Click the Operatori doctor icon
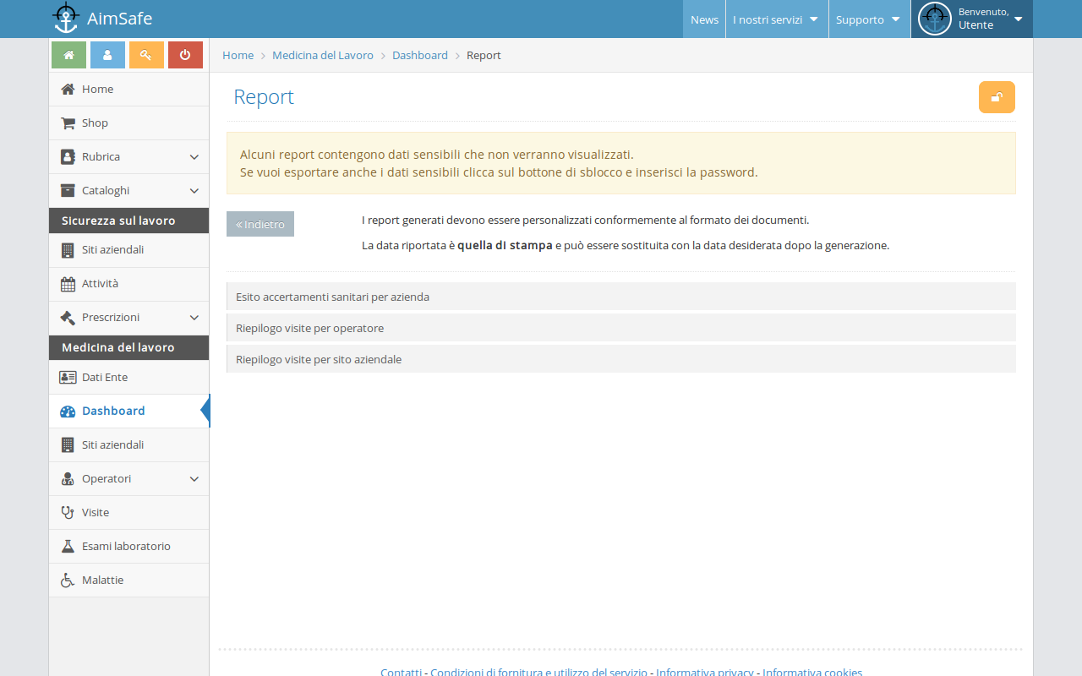The height and width of the screenshot is (676, 1082). [68, 478]
